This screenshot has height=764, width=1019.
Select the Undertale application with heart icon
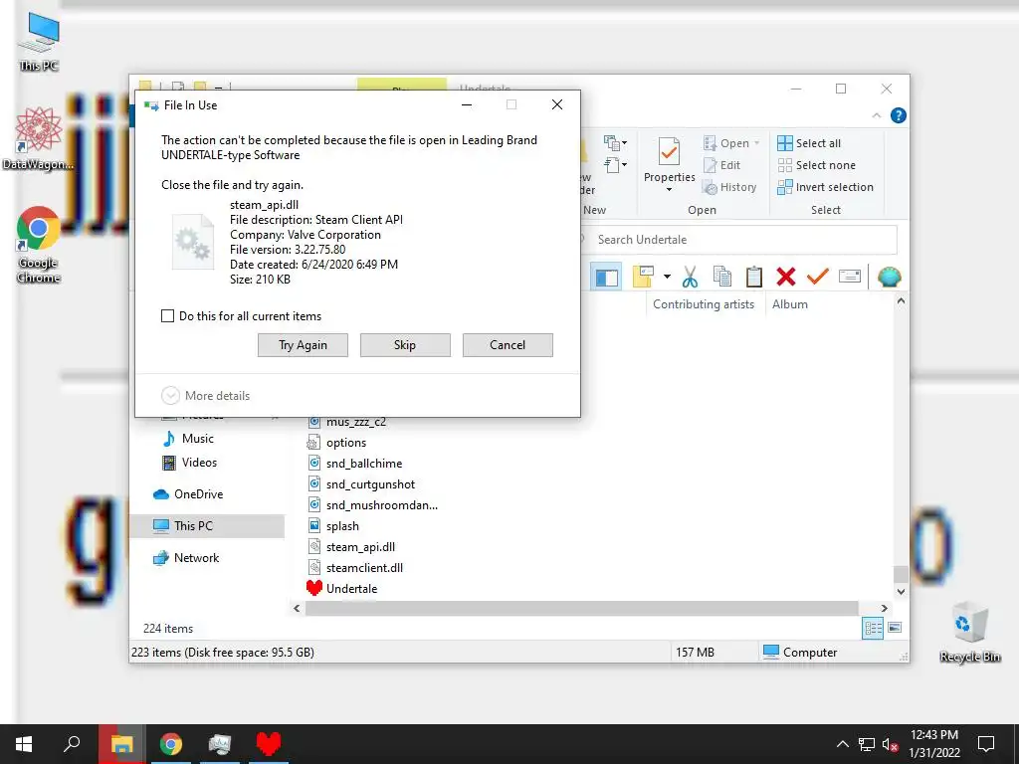click(x=342, y=588)
